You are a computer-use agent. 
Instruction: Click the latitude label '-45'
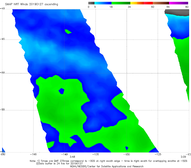coord(2,39)
